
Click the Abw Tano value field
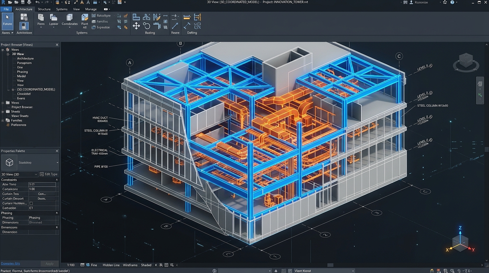click(x=42, y=184)
